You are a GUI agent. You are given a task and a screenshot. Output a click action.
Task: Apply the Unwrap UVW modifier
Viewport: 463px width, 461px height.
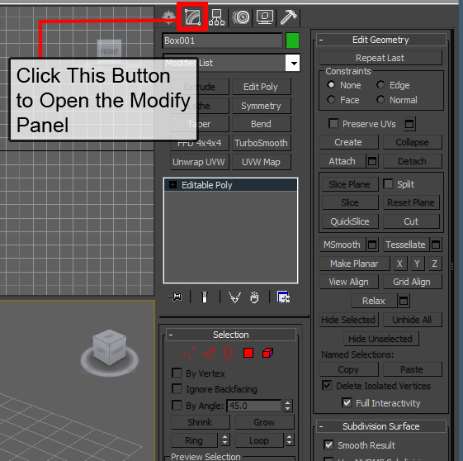pos(199,162)
